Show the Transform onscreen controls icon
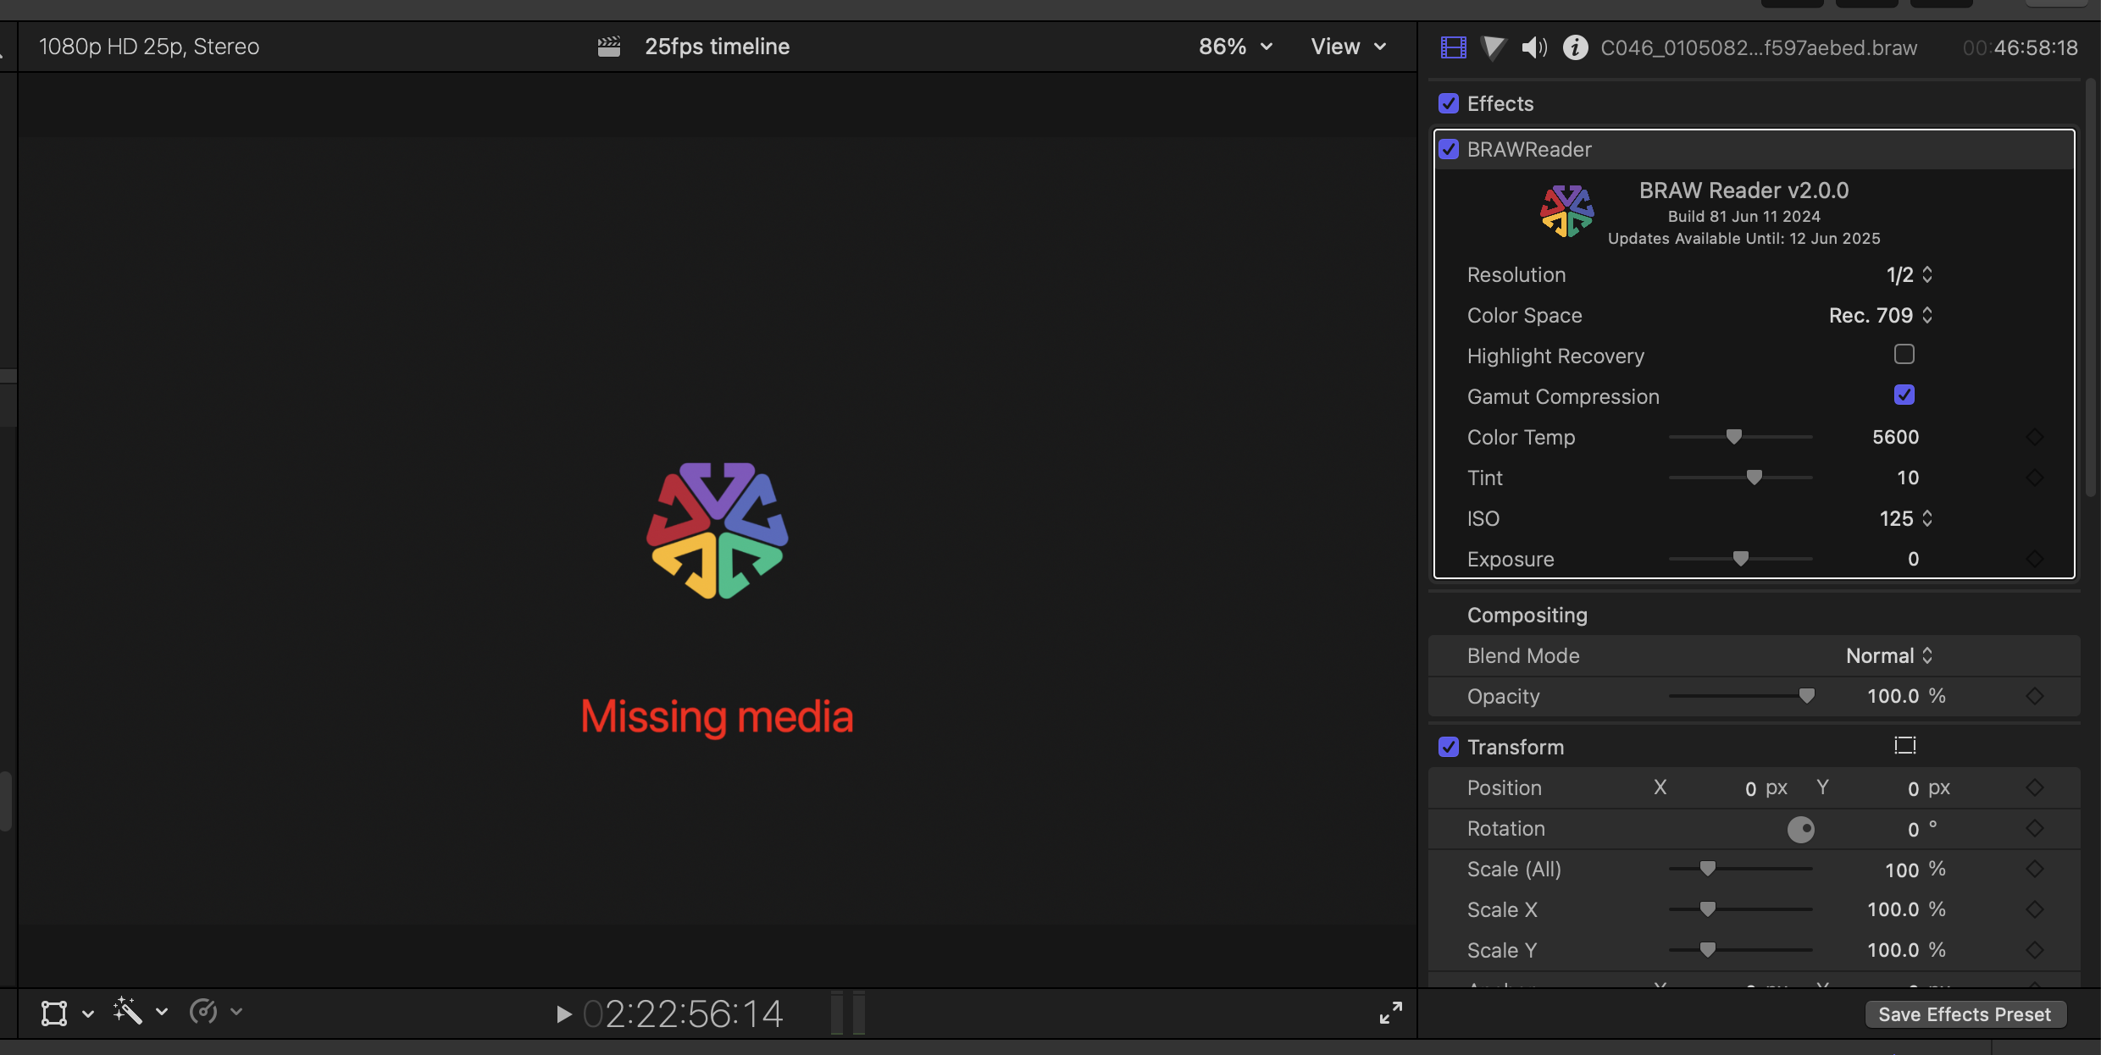The image size is (2101, 1055). tap(1904, 746)
